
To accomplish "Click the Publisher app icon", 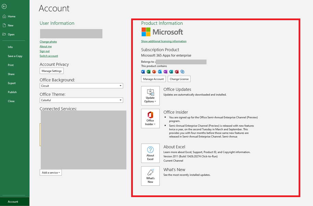I will pyautogui.click(x=171, y=72).
